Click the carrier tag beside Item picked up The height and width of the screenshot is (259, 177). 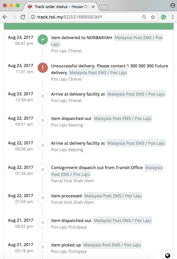(112, 245)
